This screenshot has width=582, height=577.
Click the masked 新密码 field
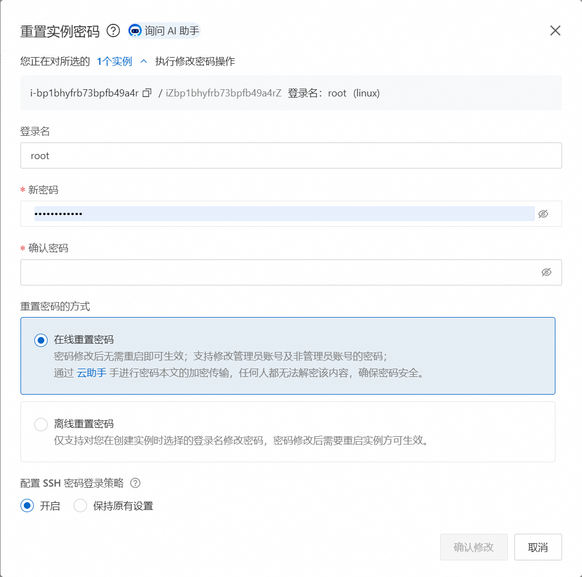222,214
